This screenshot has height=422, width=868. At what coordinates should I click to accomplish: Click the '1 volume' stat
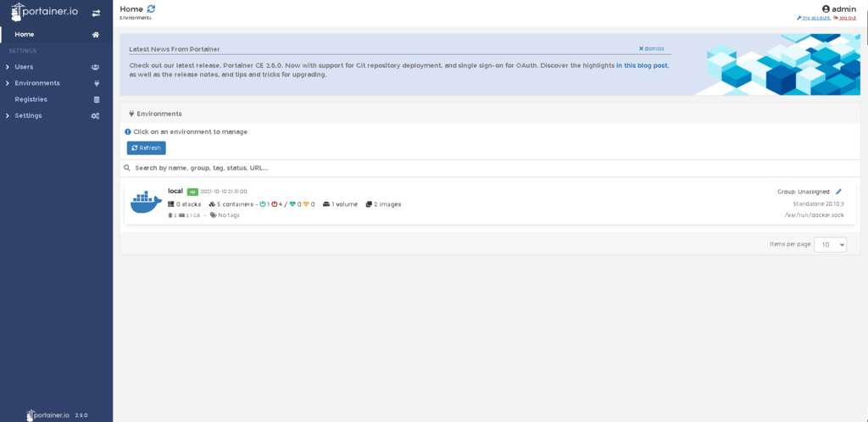[341, 204]
